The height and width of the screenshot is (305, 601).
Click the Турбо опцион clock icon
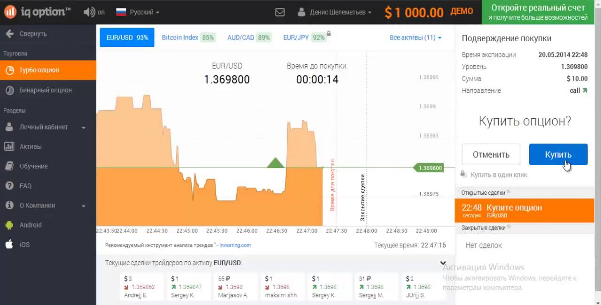coord(9,70)
